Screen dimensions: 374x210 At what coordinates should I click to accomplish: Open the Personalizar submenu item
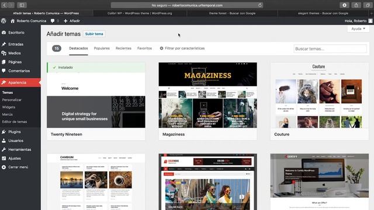[12, 100]
